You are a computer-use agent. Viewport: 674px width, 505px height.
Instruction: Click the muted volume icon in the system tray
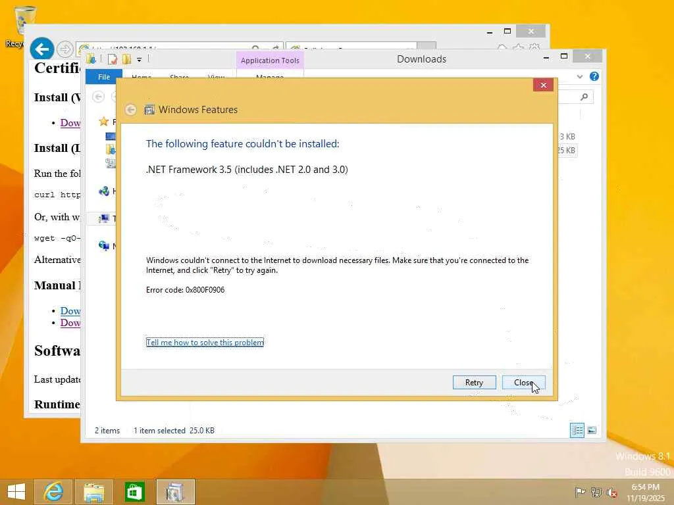pyautogui.click(x=611, y=492)
